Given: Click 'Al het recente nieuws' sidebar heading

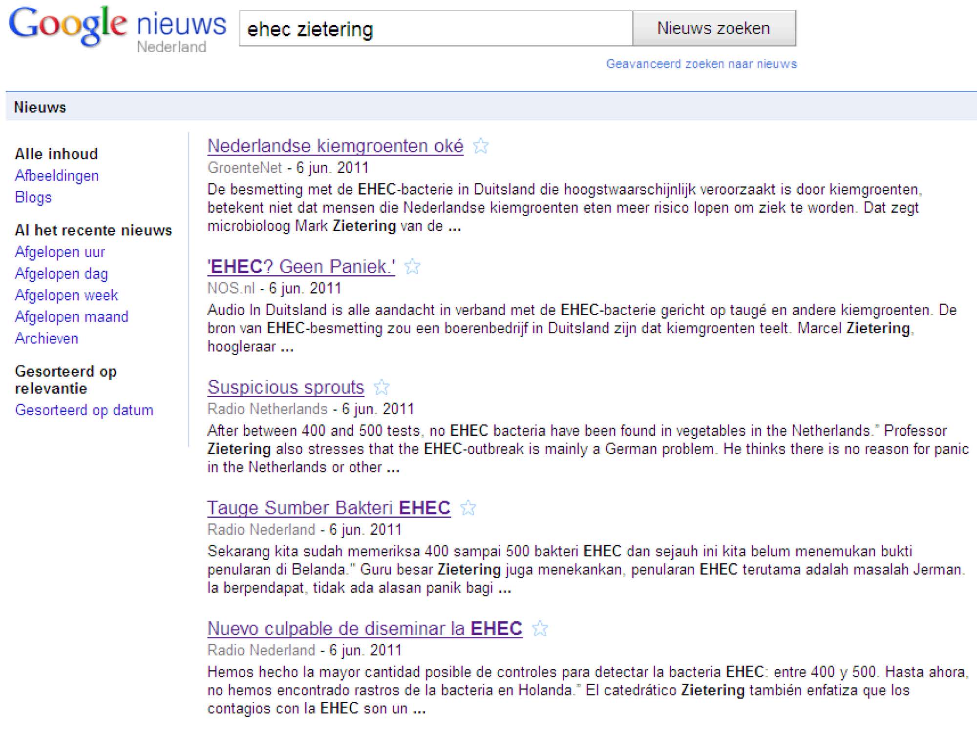Looking at the screenshot, I should (93, 230).
